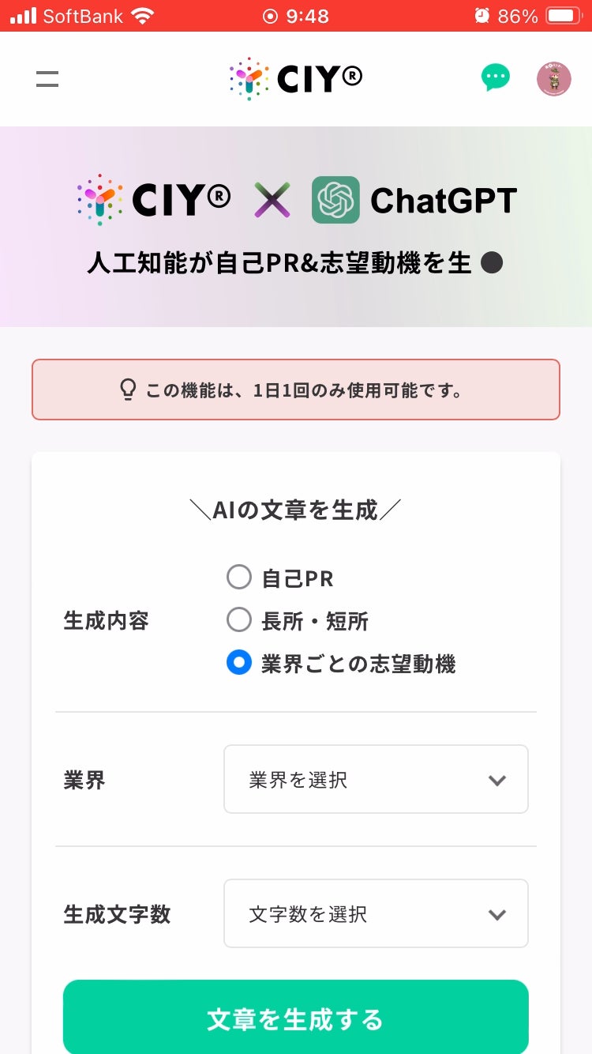Tap the CIY logo in the header
The image size is (592, 1054).
pyautogui.click(x=296, y=78)
